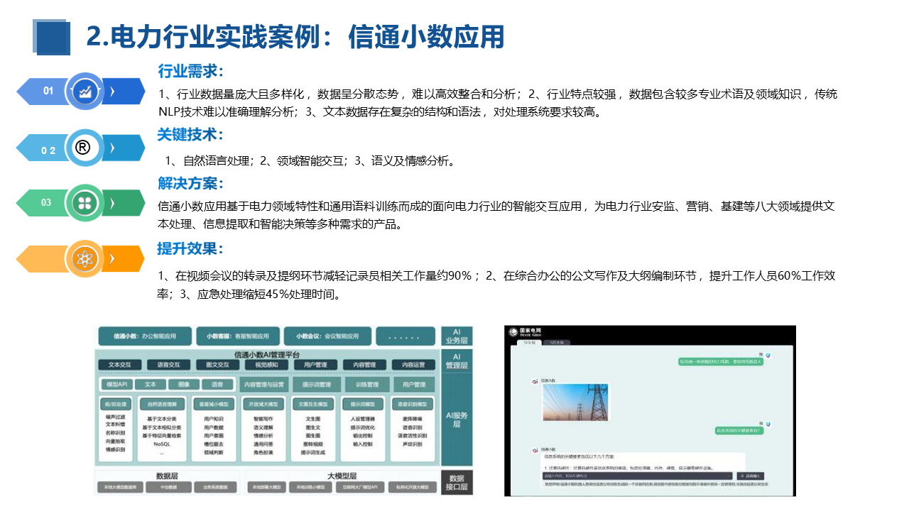The height and width of the screenshot is (511, 909).
Task: Click the 内容管理与运营 box
Action: 264,384
